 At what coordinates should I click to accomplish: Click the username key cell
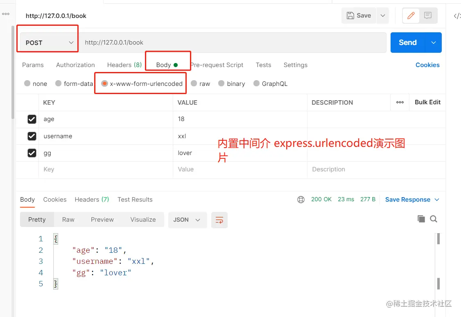click(x=106, y=136)
